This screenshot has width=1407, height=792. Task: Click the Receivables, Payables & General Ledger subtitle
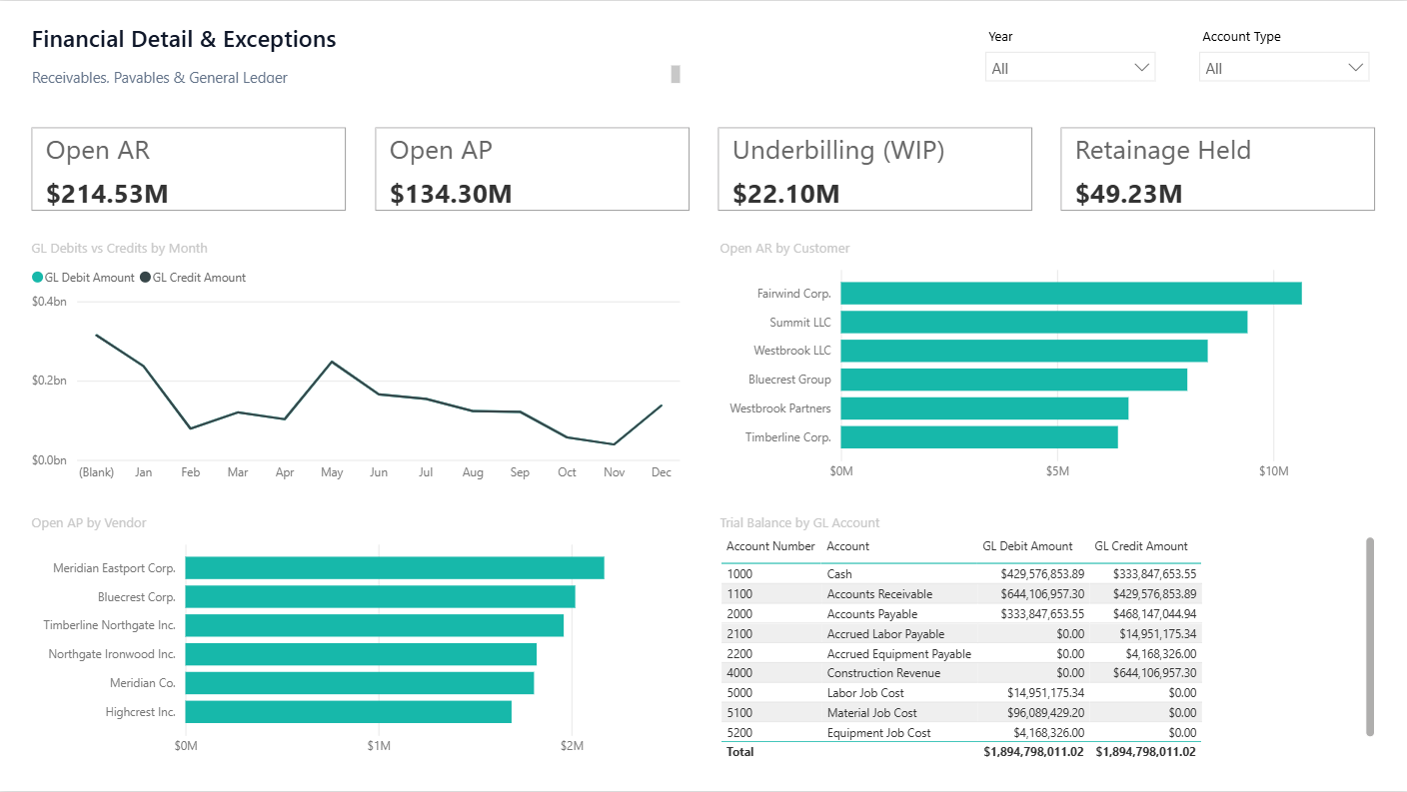160,77
